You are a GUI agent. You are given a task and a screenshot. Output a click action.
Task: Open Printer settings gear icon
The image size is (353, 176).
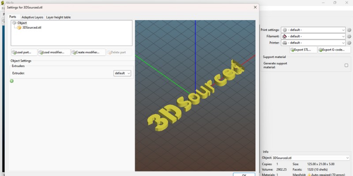(x=349, y=43)
